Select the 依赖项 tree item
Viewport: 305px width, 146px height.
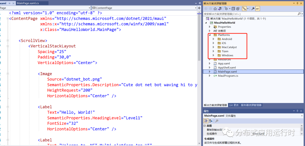222,31
